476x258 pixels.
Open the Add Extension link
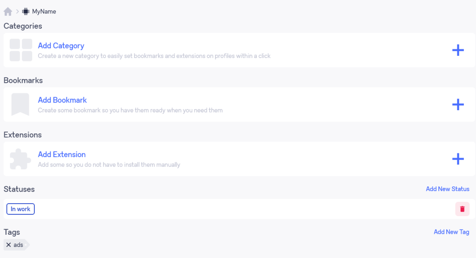click(62, 154)
